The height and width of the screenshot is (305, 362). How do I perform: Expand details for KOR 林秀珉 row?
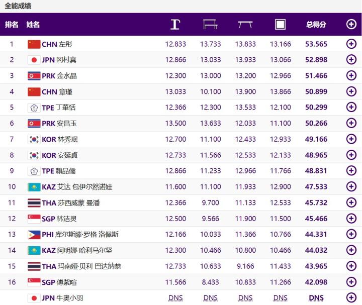click(x=351, y=139)
